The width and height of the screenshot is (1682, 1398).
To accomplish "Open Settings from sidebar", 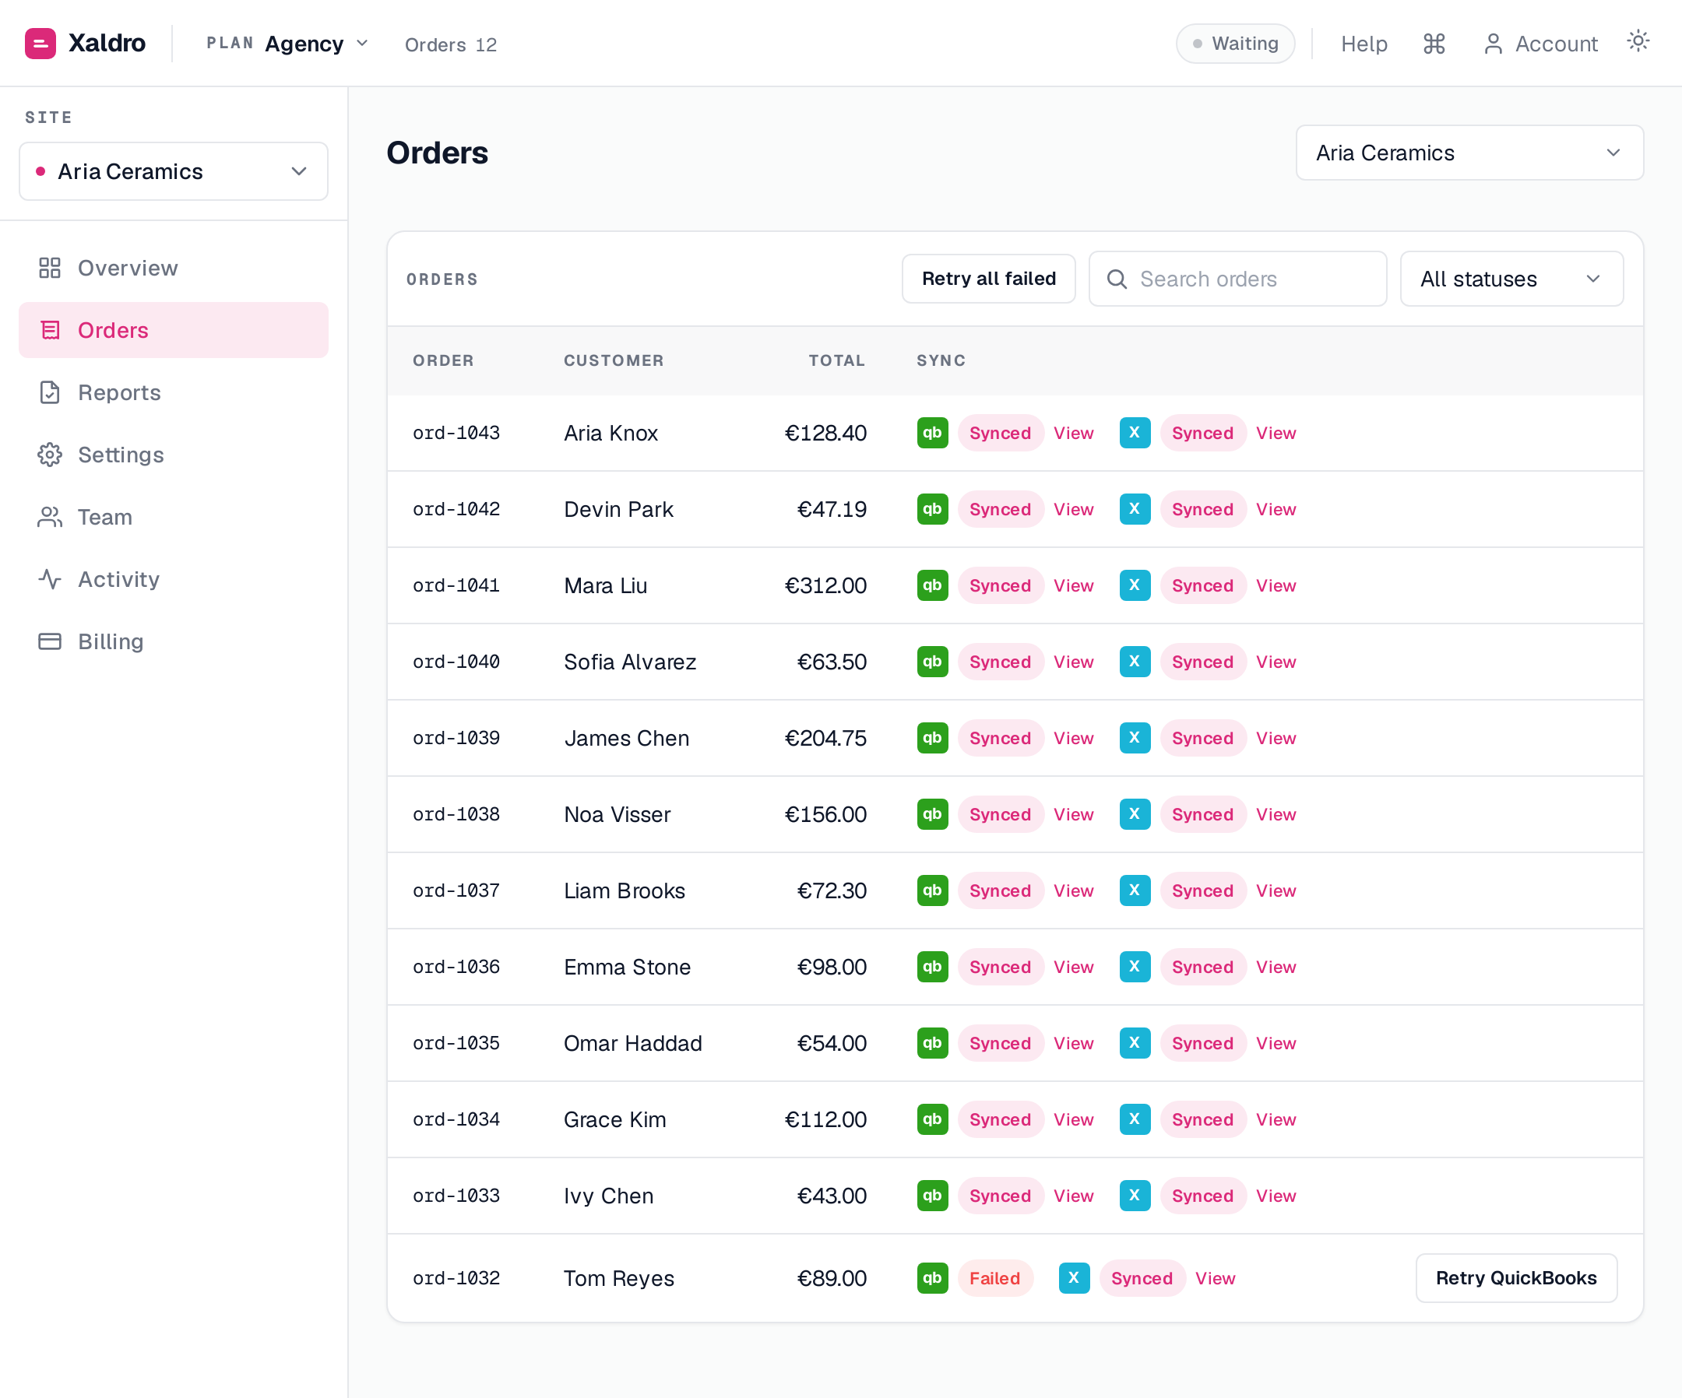I will coord(173,455).
